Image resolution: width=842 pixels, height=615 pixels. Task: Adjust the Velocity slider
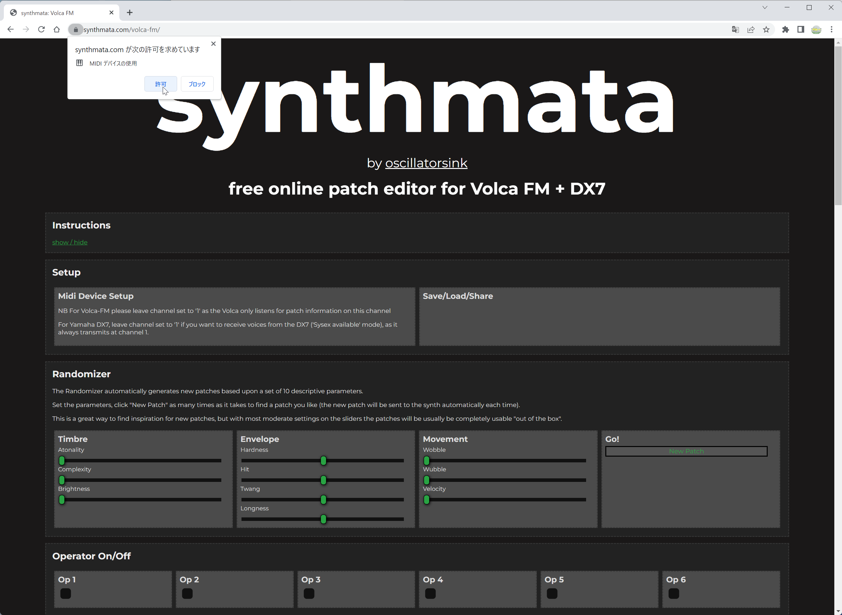(504, 499)
